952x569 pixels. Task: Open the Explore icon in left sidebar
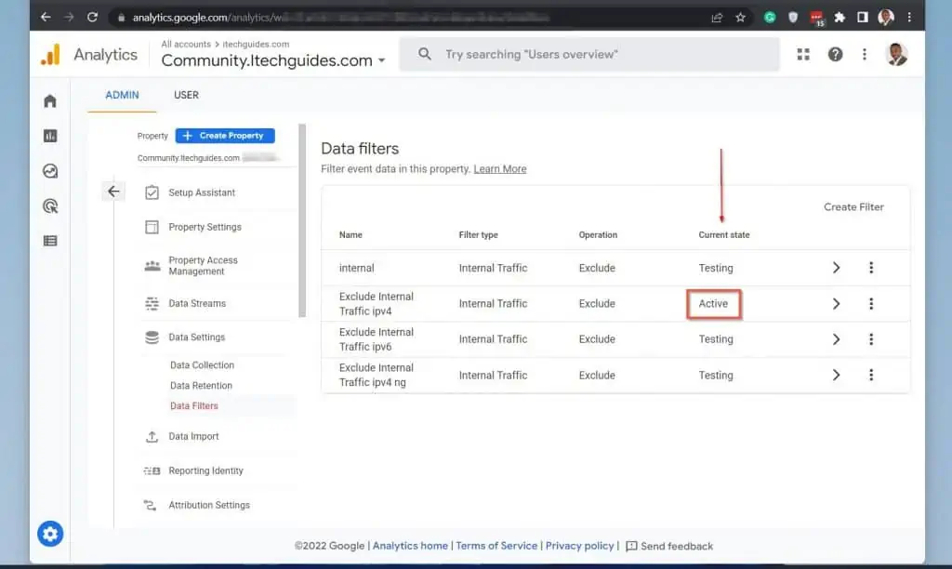(x=50, y=171)
